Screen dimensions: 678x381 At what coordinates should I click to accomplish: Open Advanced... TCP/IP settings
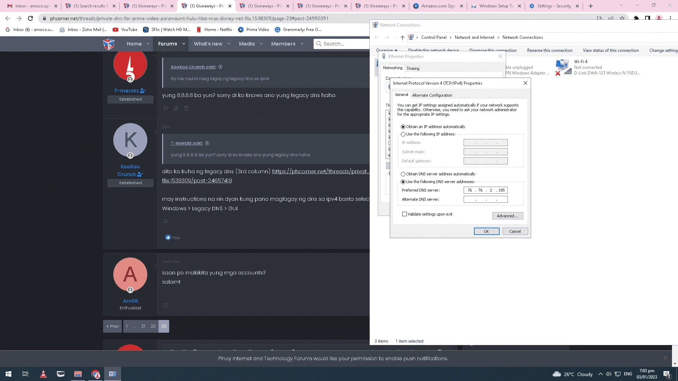click(x=507, y=216)
